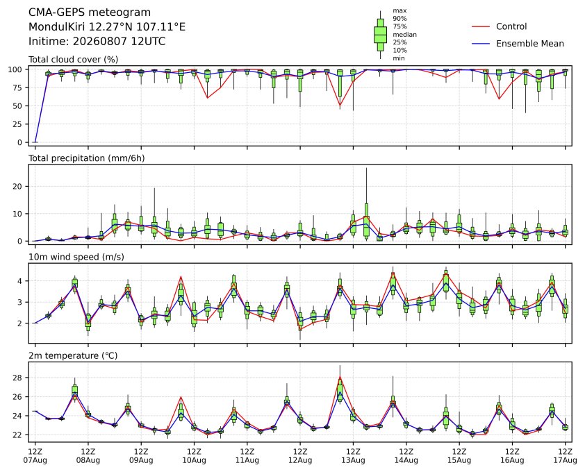Click the 90% label in legend
Image resolution: width=585 pixels, height=472 pixels.
tap(399, 19)
